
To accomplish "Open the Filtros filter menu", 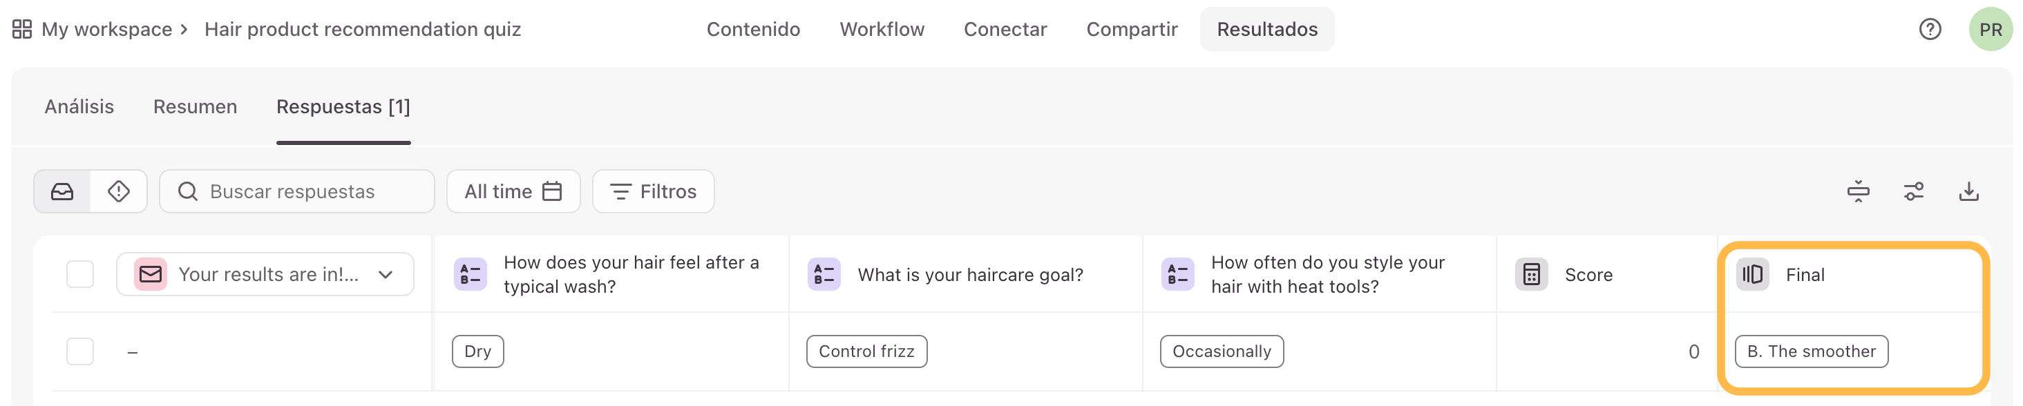I will 653,192.
